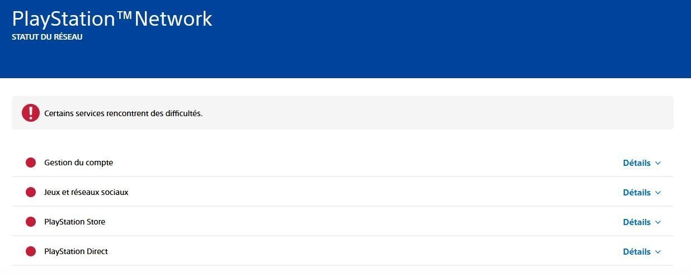Expand the chevron for Jeux et réseaux sociaux

click(x=658, y=193)
